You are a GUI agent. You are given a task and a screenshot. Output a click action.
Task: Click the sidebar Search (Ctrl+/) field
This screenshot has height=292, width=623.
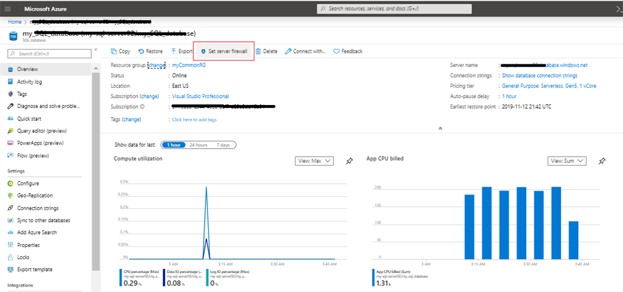click(x=49, y=53)
